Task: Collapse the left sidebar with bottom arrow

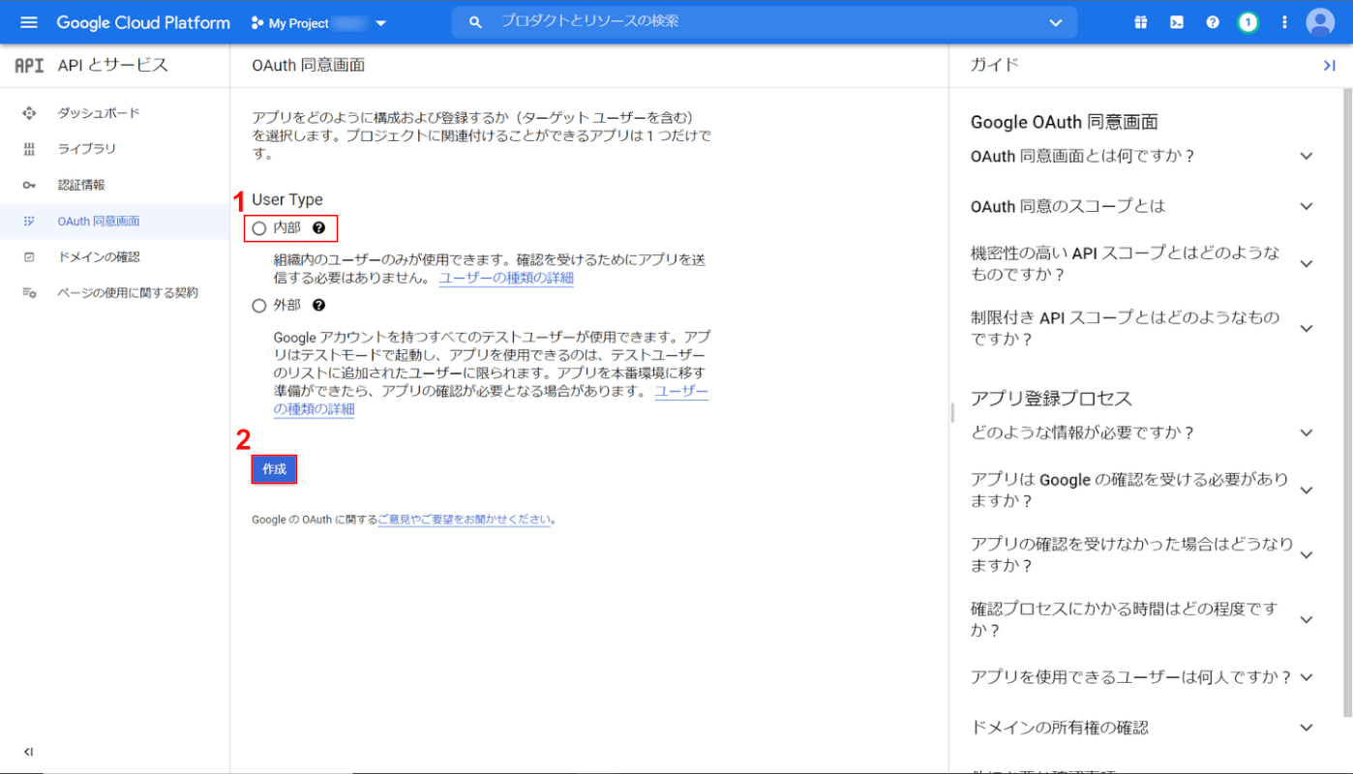Action: (28, 752)
